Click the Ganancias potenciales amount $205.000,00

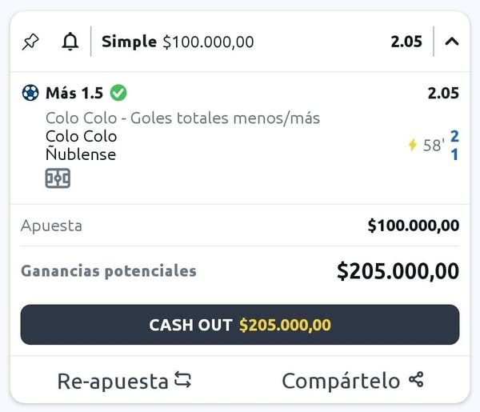click(x=398, y=271)
